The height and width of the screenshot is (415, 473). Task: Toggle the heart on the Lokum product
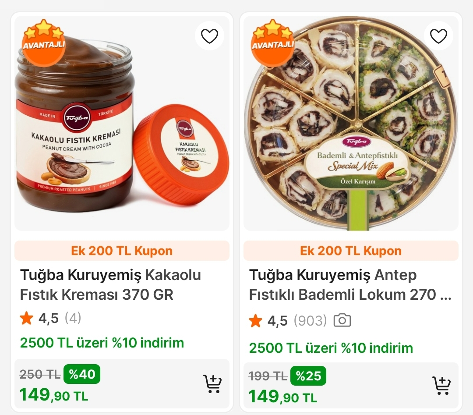coord(438,36)
